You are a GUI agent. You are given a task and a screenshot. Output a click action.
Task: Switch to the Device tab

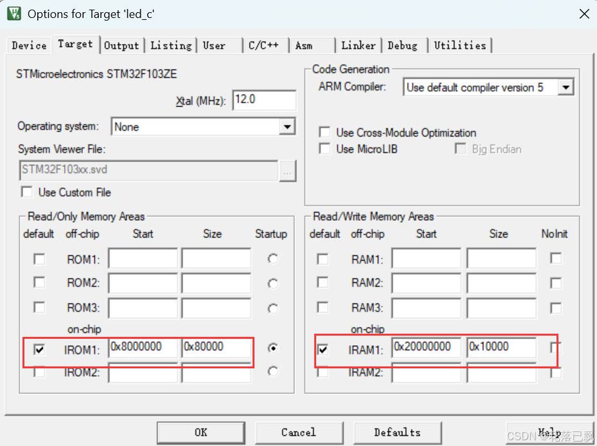click(x=29, y=46)
